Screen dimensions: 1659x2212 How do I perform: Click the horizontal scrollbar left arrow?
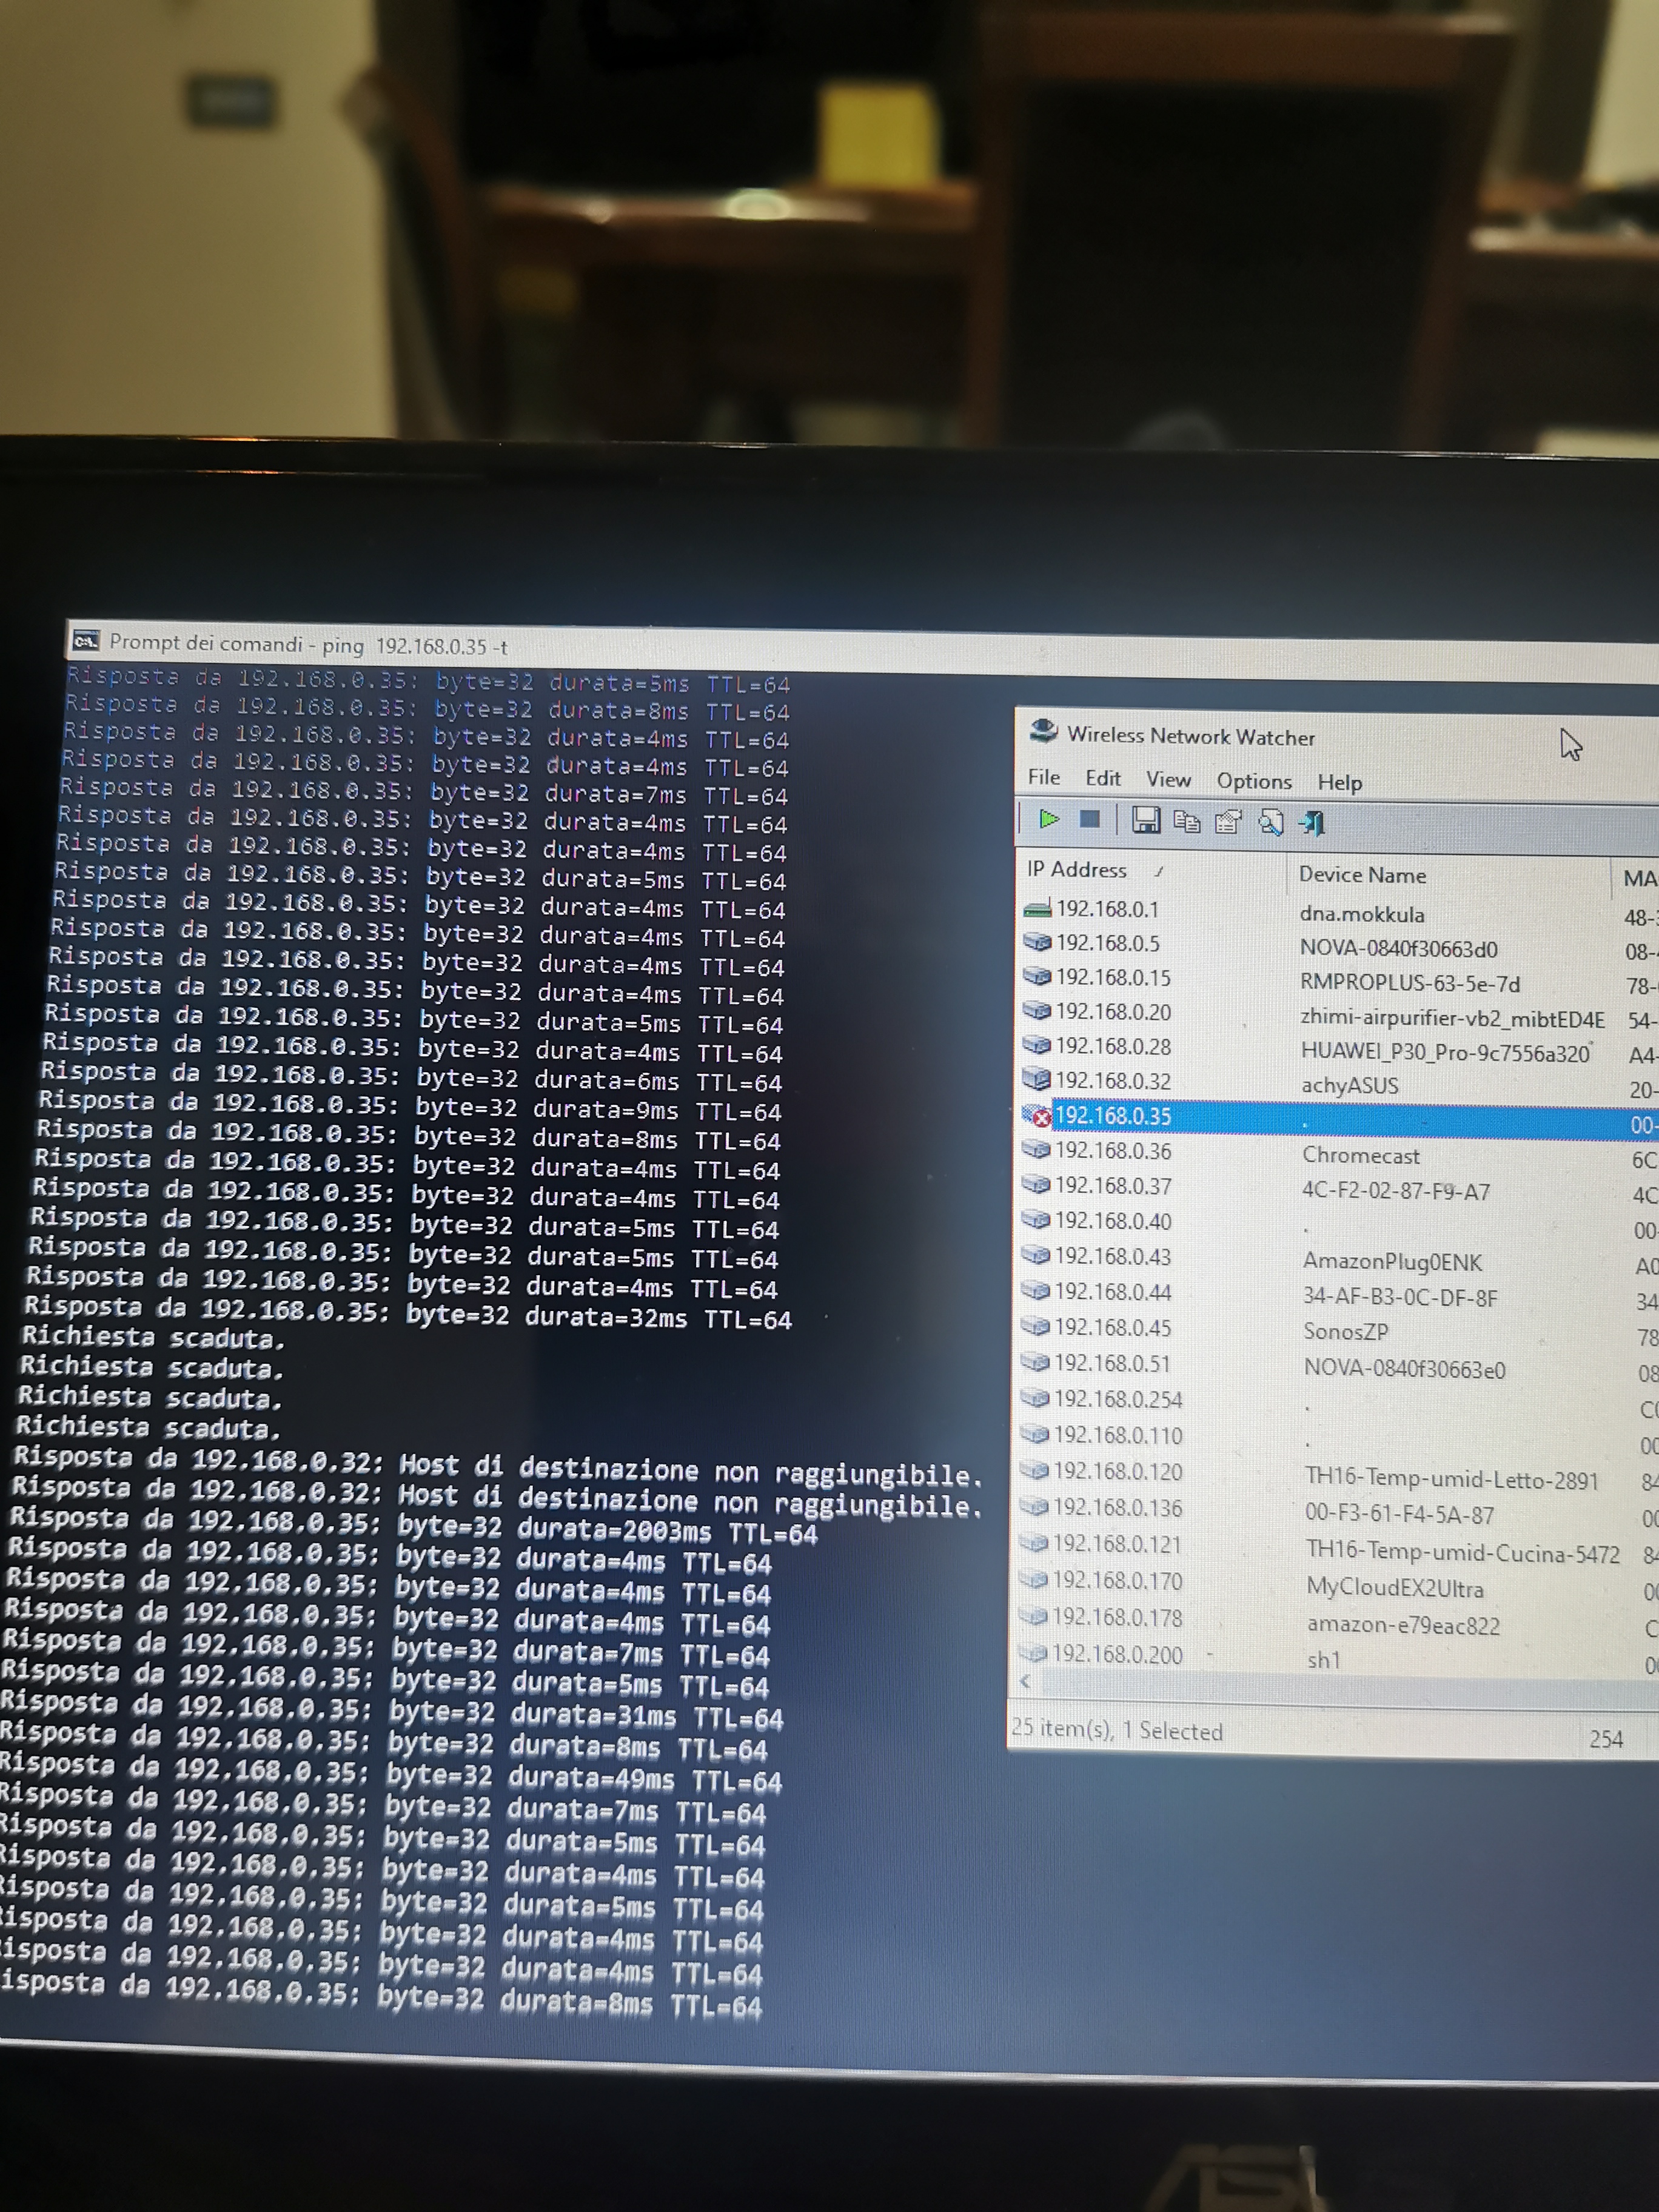click(x=1025, y=1682)
